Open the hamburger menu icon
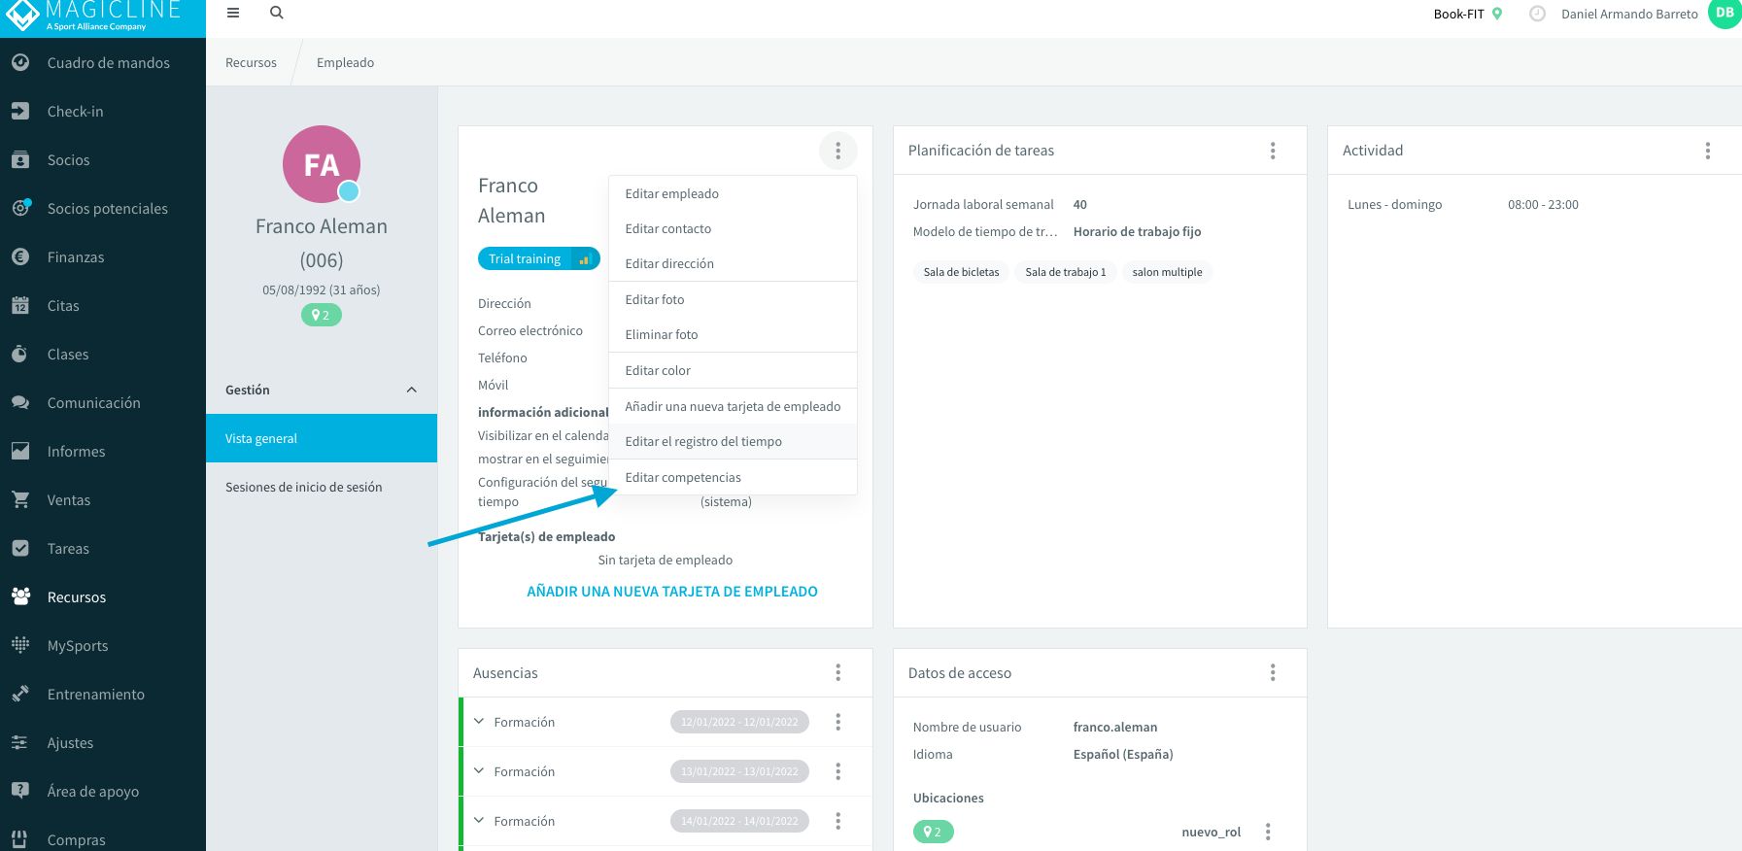Viewport: 1742px width, 851px height. click(233, 13)
